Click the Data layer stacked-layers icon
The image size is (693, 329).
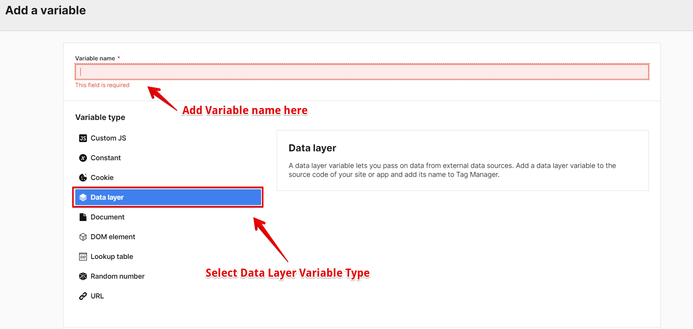[83, 197]
